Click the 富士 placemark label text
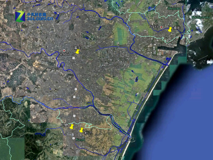The width and height of the screenshot is (213, 160). pos(78,47)
